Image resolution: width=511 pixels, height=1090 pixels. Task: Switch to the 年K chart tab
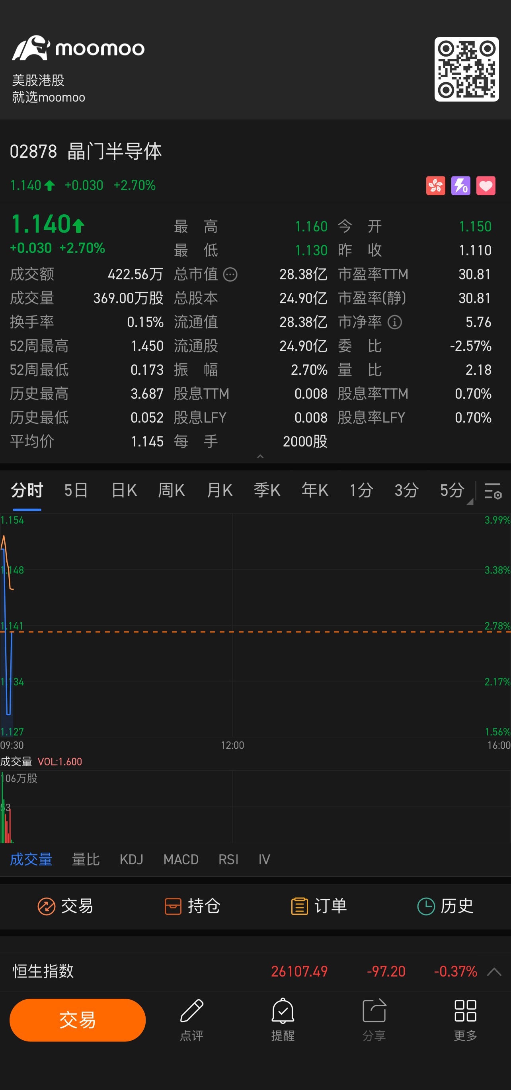click(315, 490)
